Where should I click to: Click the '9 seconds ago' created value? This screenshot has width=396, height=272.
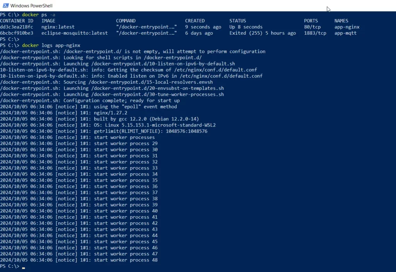tap(203, 27)
